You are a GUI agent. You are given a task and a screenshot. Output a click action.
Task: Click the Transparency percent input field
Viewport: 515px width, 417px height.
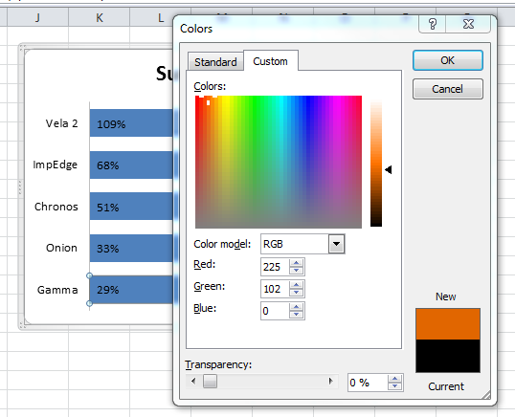pos(368,383)
